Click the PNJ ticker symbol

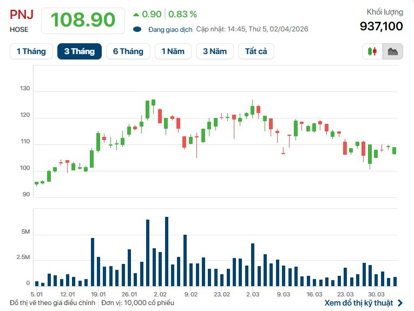coord(21,15)
